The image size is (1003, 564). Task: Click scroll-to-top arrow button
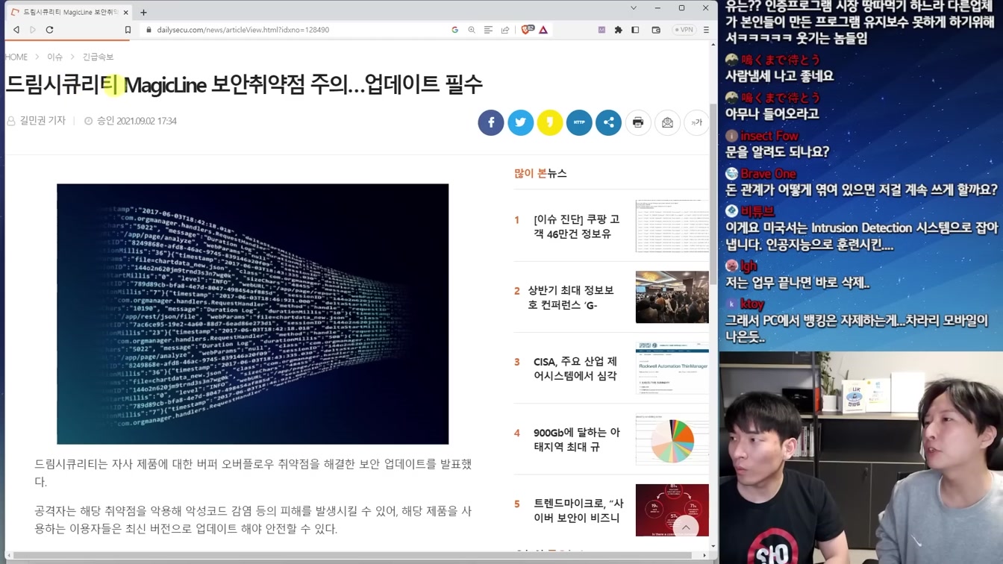pyautogui.click(x=685, y=527)
